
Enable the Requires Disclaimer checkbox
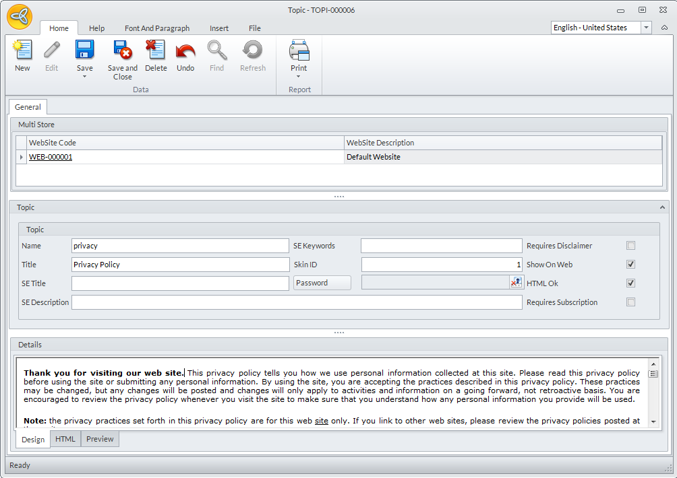(x=630, y=246)
